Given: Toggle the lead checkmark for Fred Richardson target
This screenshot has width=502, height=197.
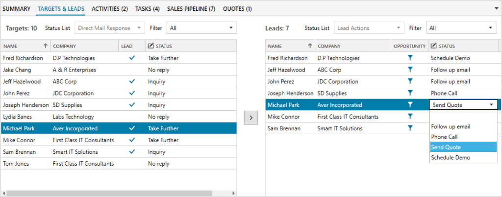Looking at the screenshot, I should pyautogui.click(x=131, y=58).
